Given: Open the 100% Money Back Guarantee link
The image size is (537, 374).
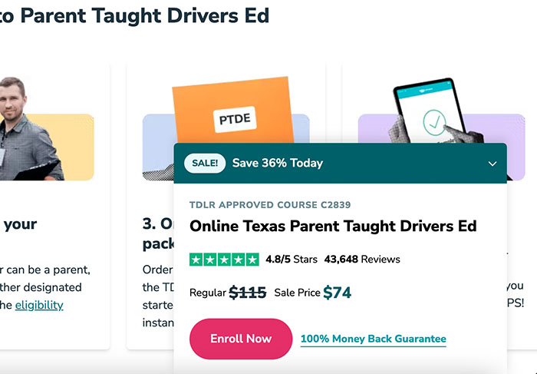Looking at the screenshot, I should click(373, 339).
